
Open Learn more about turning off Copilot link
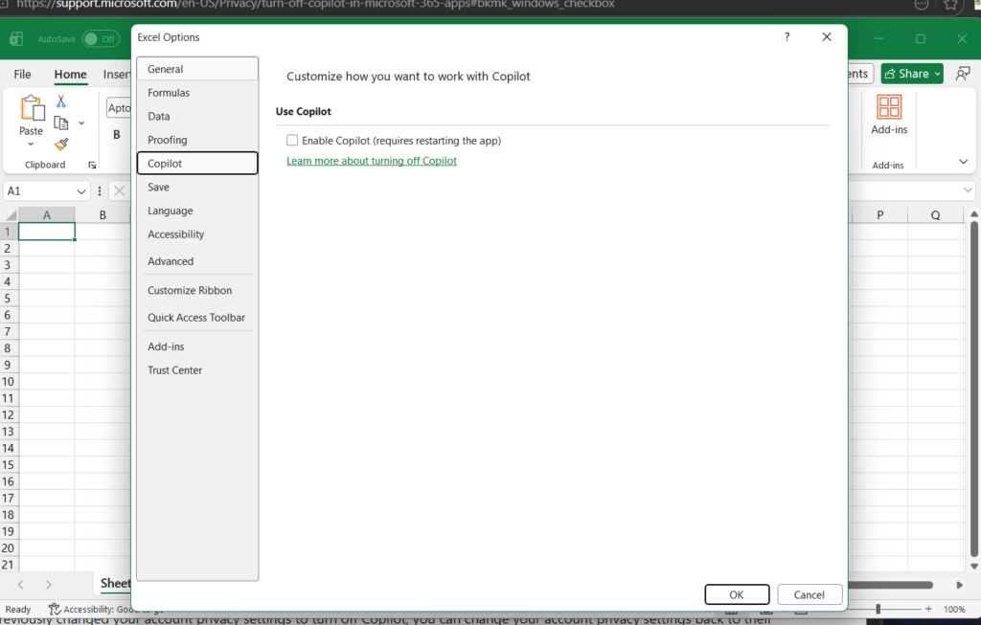[372, 161]
